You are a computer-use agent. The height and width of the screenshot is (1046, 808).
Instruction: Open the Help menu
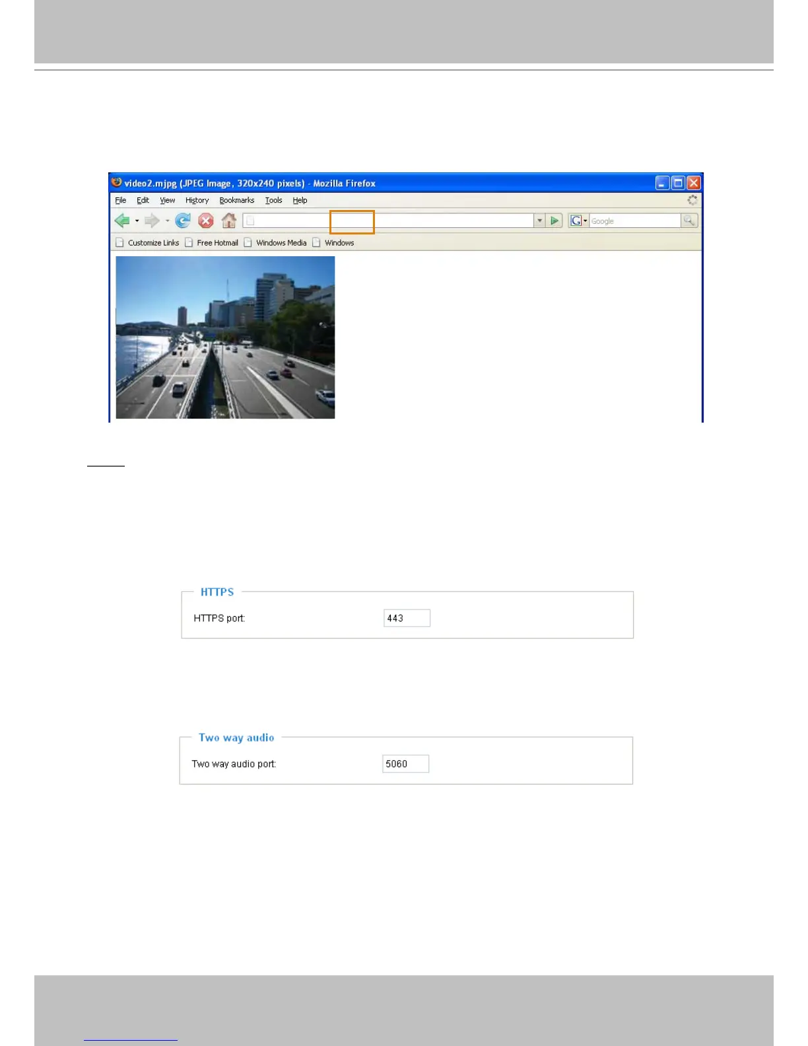click(300, 200)
